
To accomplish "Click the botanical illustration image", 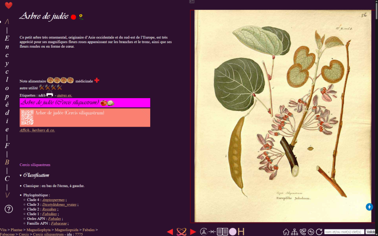I will [x=283, y=116].
